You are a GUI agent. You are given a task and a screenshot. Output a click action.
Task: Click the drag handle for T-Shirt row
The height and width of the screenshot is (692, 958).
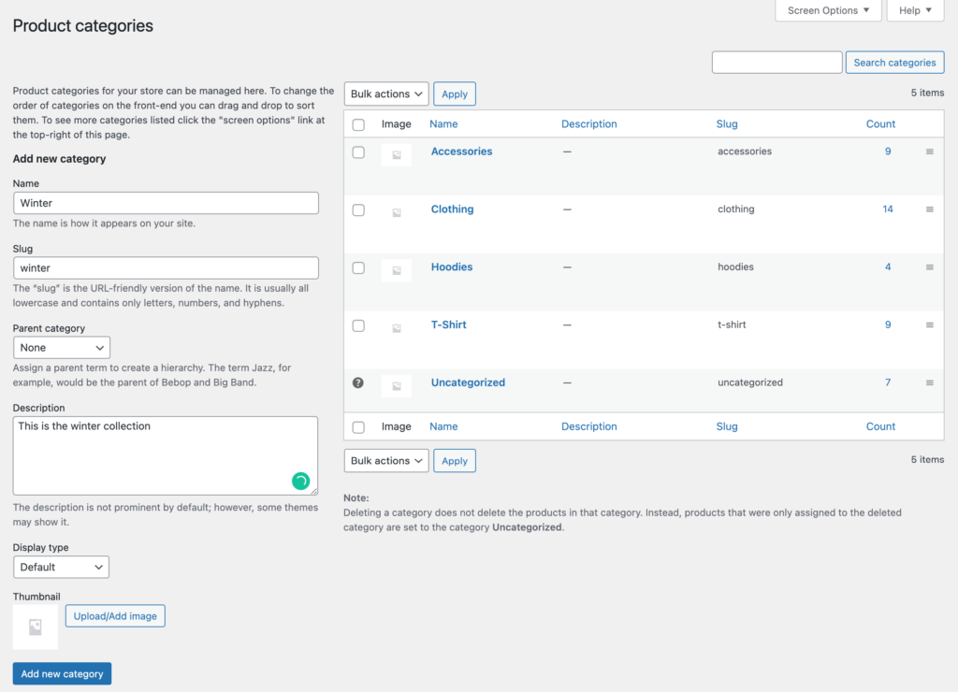tap(929, 325)
